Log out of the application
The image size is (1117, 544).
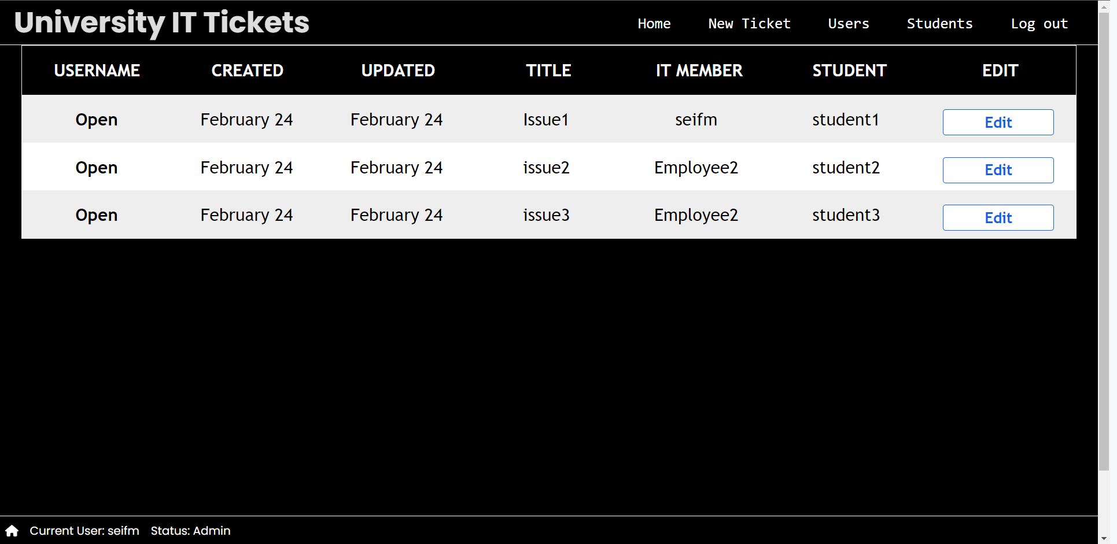pyautogui.click(x=1039, y=24)
